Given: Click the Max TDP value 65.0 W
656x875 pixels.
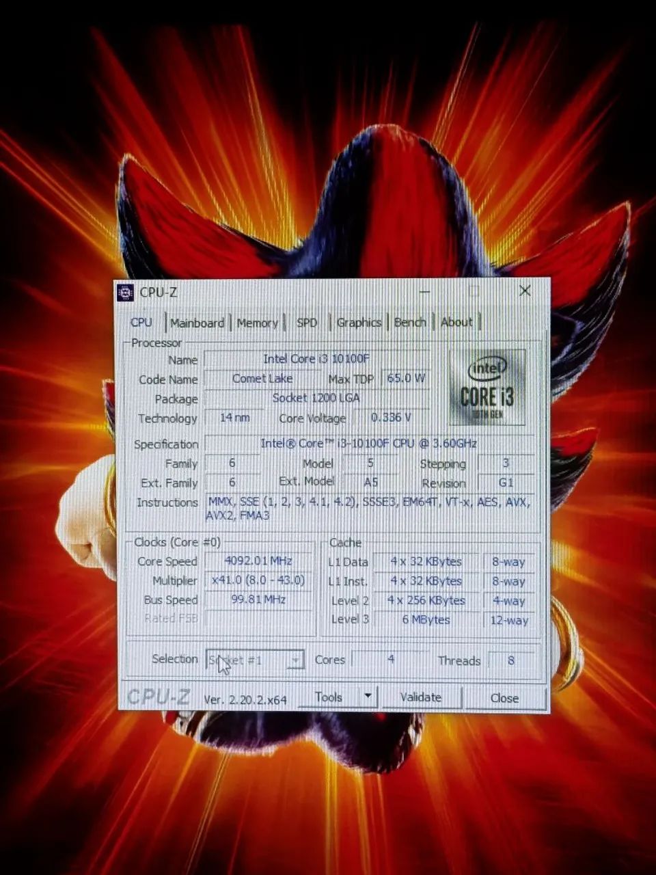Looking at the screenshot, I should [406, 377].
